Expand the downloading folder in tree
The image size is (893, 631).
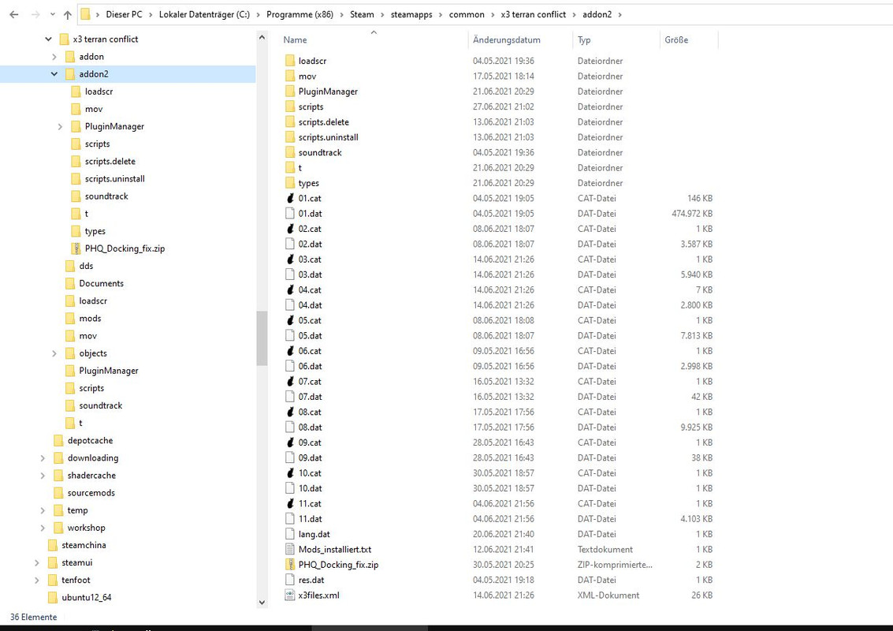tap(43, 458)
